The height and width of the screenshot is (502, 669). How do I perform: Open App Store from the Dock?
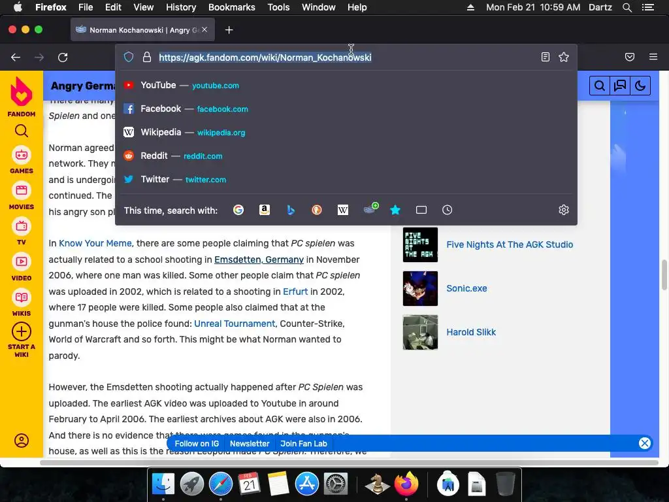coord(307,484)
